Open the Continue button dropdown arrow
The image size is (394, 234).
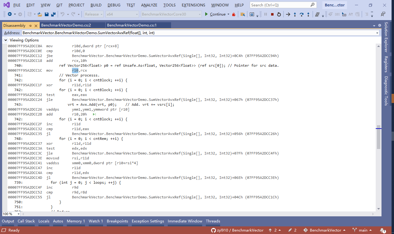pos(228,14)
